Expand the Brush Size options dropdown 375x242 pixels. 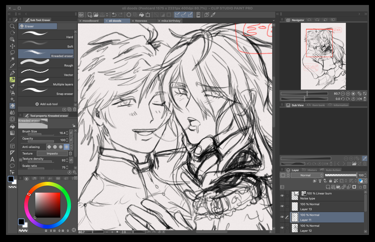tap(71, 133)
